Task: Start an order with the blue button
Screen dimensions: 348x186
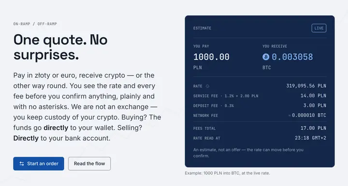Action: click(39, 164)
